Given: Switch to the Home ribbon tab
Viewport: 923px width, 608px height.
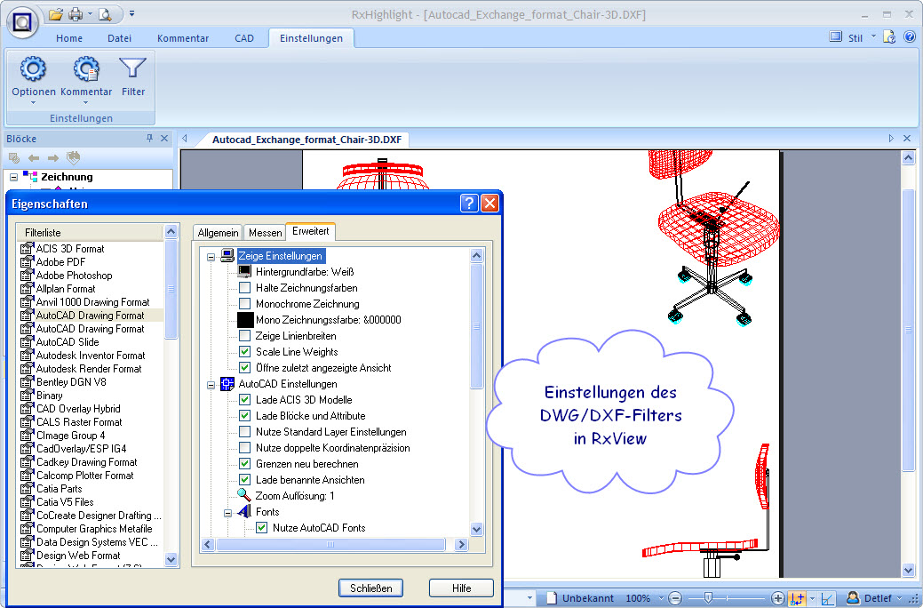Looking at the screenshot, I should click(x=69, y=38).
